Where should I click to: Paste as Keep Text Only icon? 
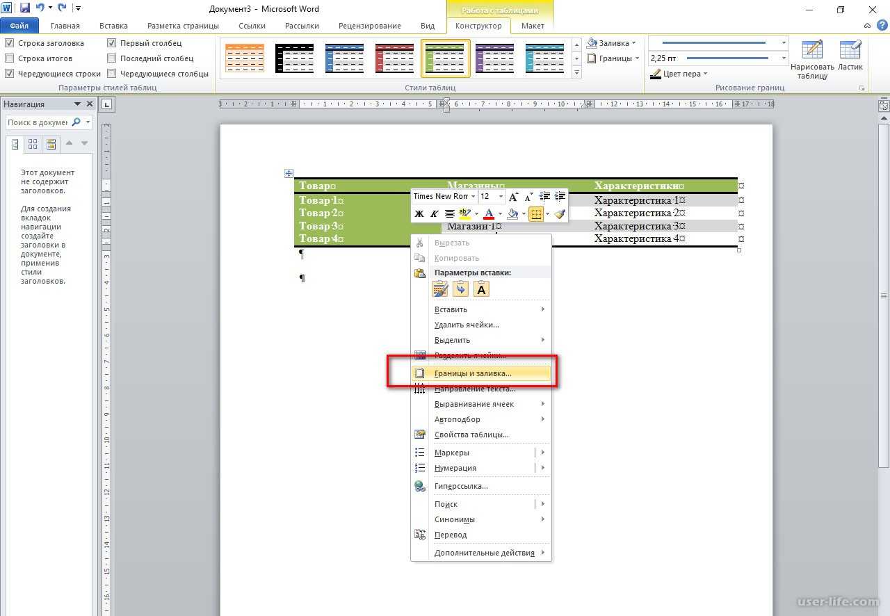coord(481,289)
